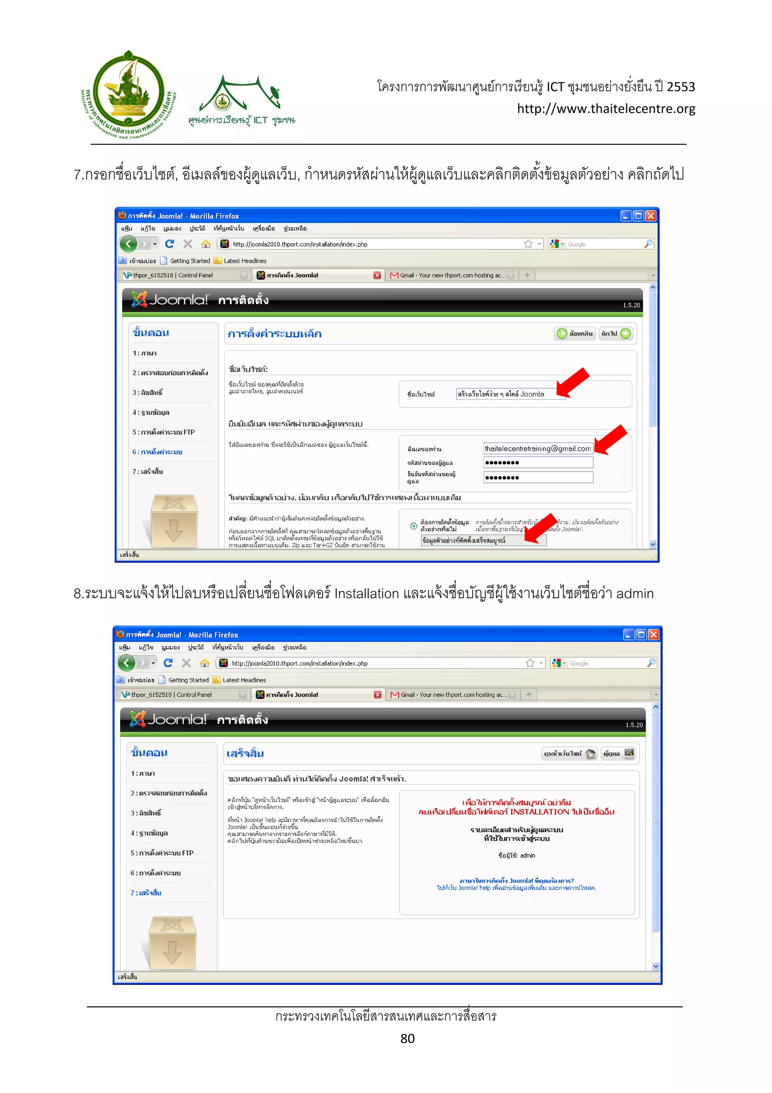
Task: Open back/forward history dropdown in upper Firefox
Action: tap(155, 244)
